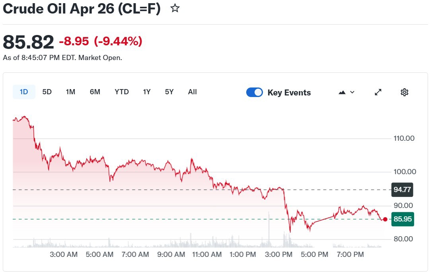Image resolution: width=430 pixels, height=272 pixels.
Task: Click the red current-price dot on chart
Action: coord(385,219)
